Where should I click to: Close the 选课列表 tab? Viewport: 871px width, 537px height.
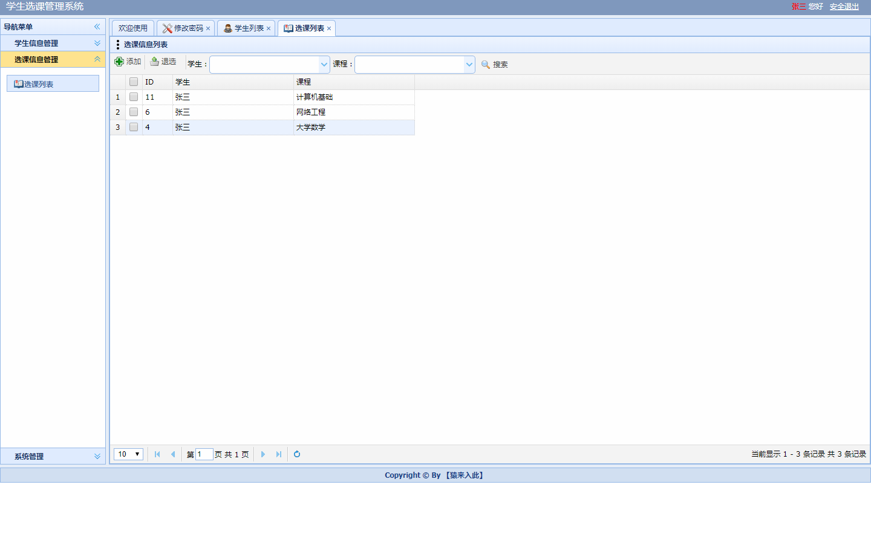coord(329,28)
